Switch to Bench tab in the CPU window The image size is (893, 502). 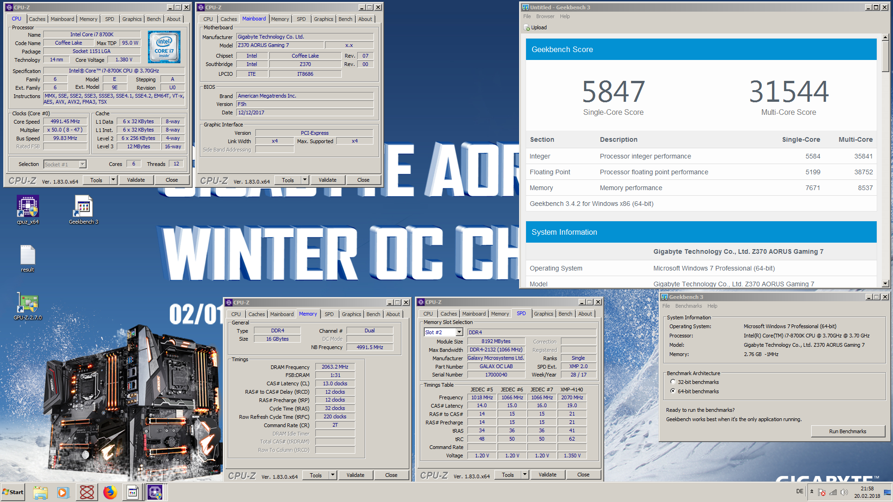pyautogui.click(x=154, y=19)
